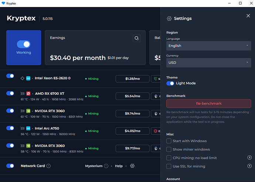Image resolution: width=255 pixels, height=182 pixels.
Task: Click the Account section heading
Action: click(x=173, y=179)
